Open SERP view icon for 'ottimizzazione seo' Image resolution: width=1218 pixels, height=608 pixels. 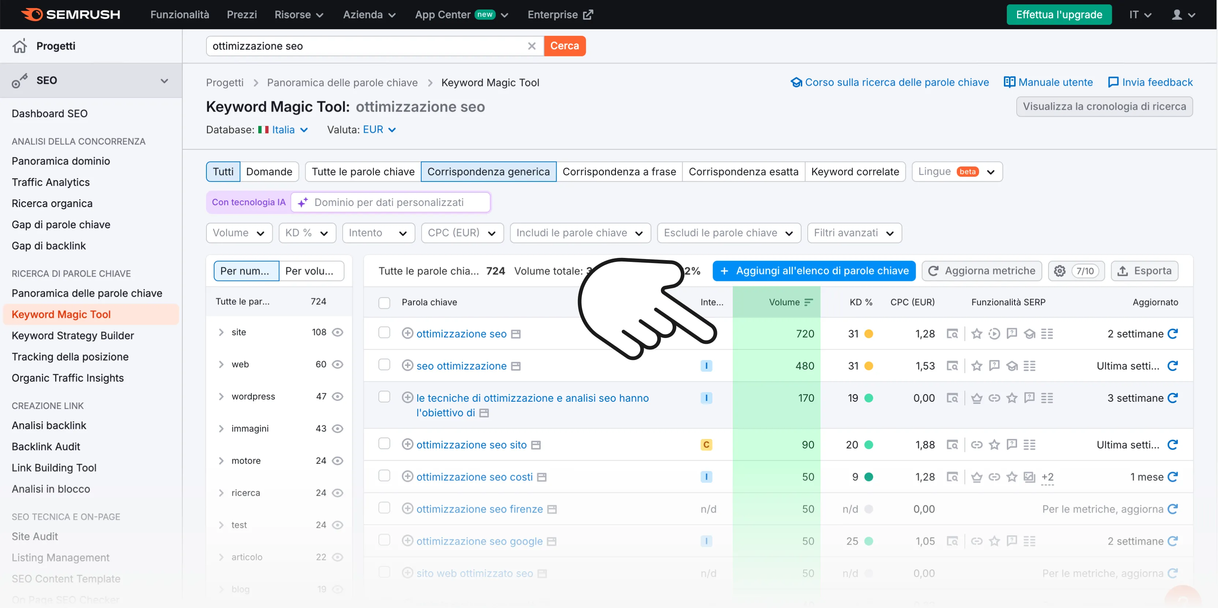(952, 334)
